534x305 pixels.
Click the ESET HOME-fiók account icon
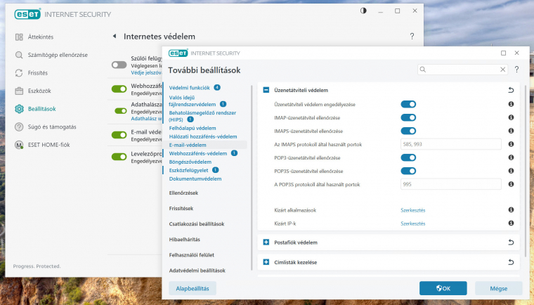[19, 145]
